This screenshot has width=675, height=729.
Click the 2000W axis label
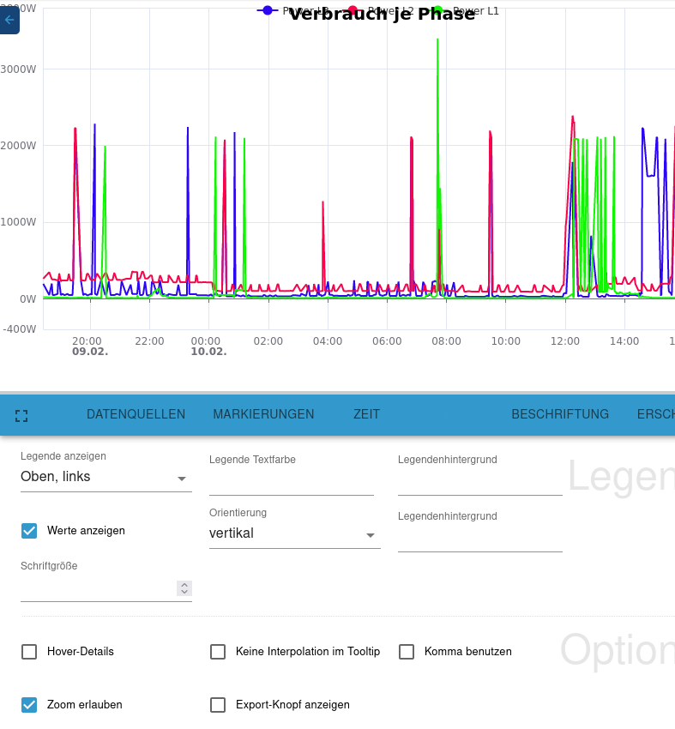[18, 146]
